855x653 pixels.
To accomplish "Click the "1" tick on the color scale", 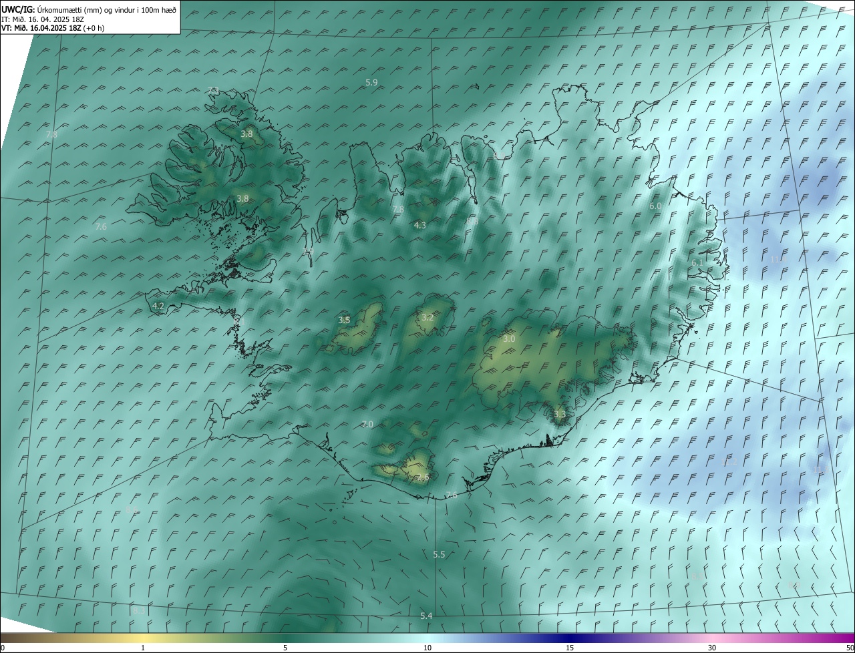I will 143,648.
